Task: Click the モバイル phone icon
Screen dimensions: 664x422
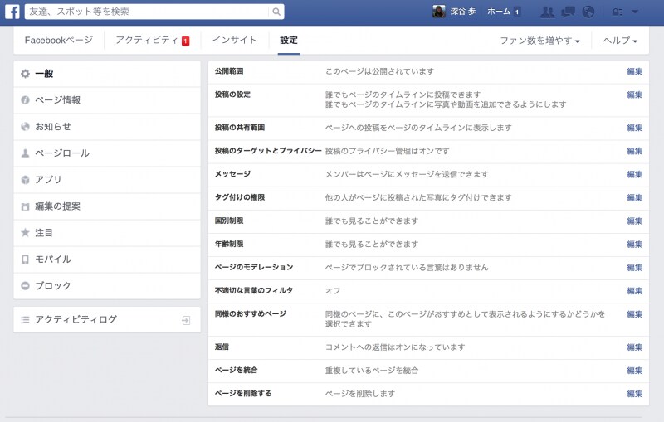Action: click(26, 260)
